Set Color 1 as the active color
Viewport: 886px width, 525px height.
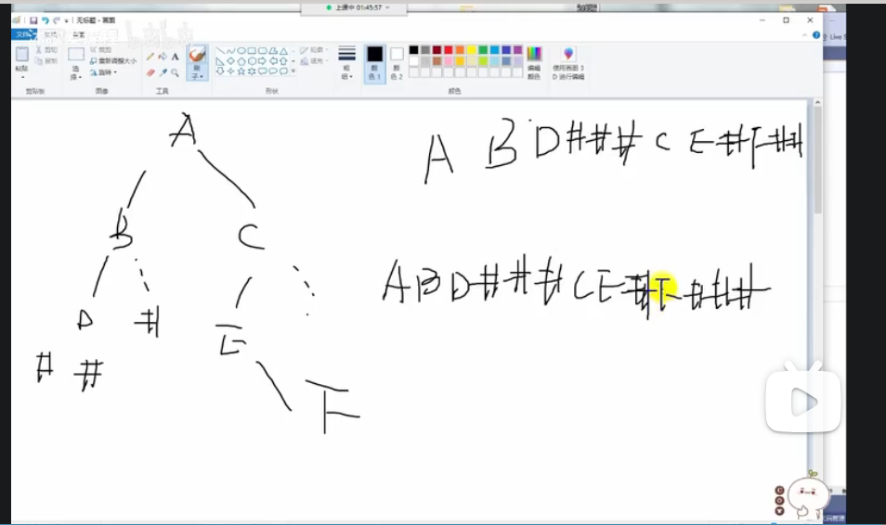point(374,63)
